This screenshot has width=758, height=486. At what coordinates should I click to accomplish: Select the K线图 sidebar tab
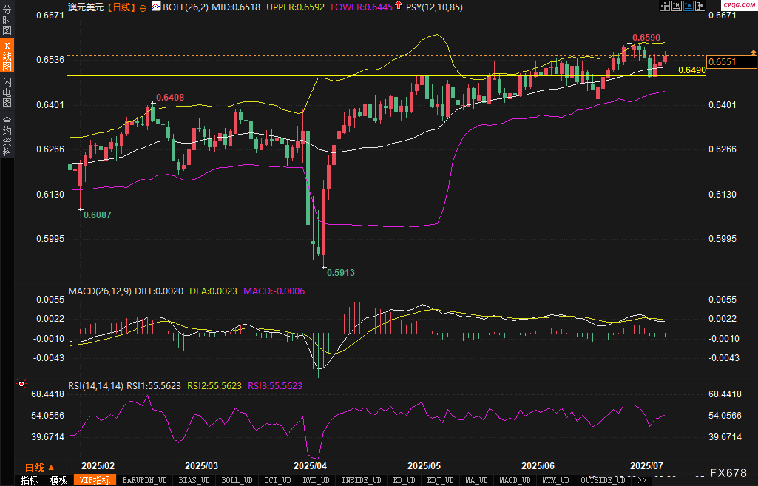(x=7, y=56)
